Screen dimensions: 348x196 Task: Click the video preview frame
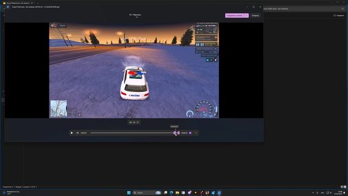[x=134, y=70]
